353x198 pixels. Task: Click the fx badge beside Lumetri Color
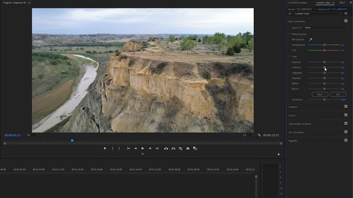coord(290,13)
